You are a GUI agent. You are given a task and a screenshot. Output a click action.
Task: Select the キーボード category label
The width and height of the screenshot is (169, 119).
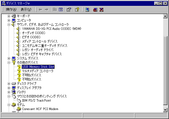pos(24,16)
